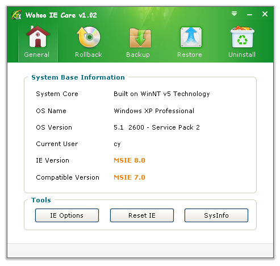Switch to the Restore tab label
280x266 pixels.
tap(190, 55)
